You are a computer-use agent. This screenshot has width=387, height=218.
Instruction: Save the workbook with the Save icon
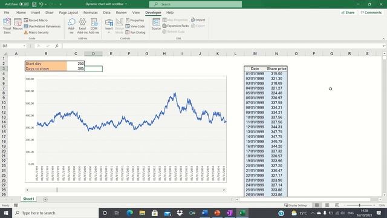[34, 4]
